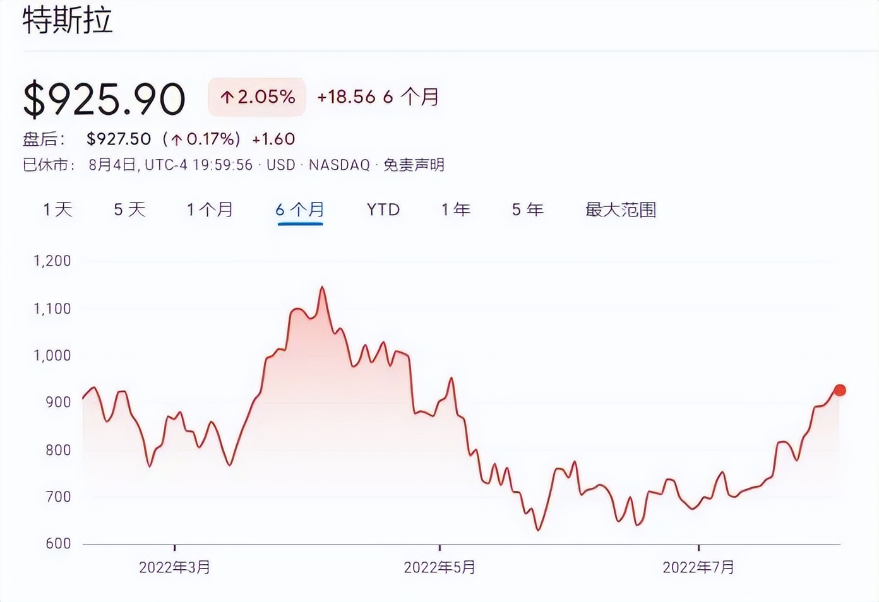
Task: Click the 1,200 y-axis label
Action: tap(52, 261)
